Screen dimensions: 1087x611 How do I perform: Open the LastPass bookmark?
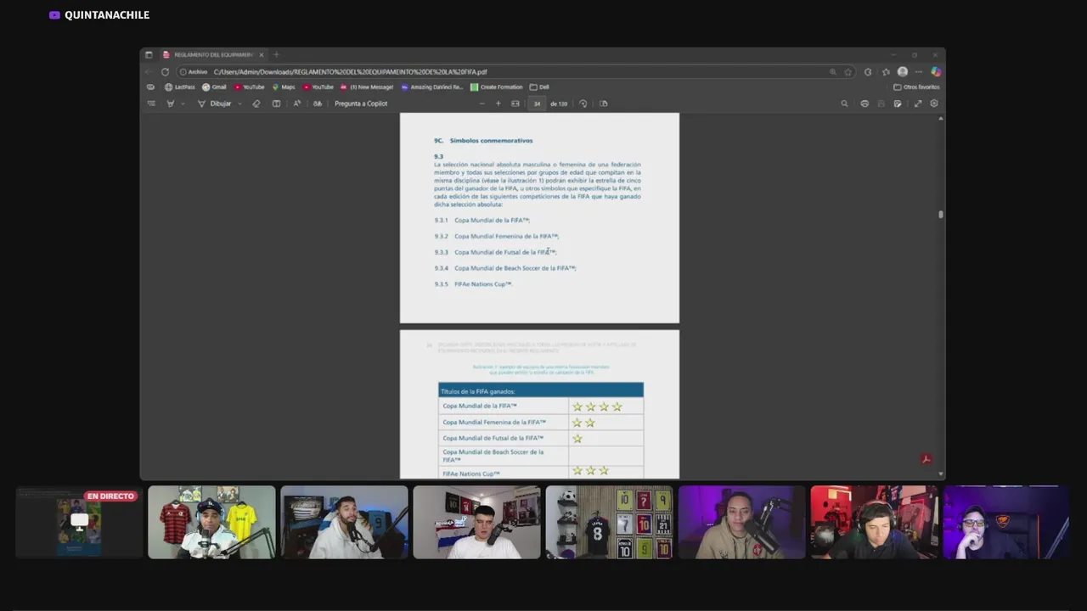tap(180, 87)
